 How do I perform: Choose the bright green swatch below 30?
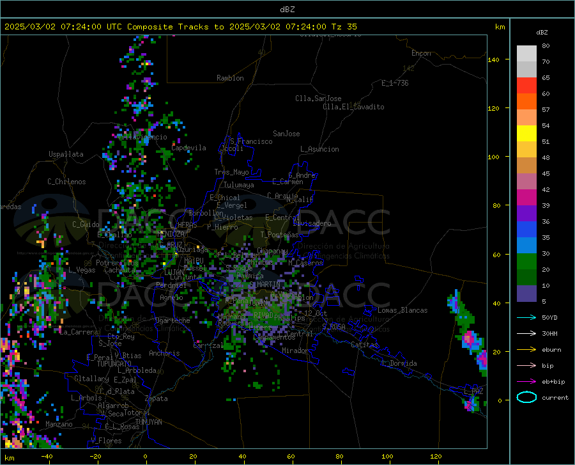pos(526,262)
